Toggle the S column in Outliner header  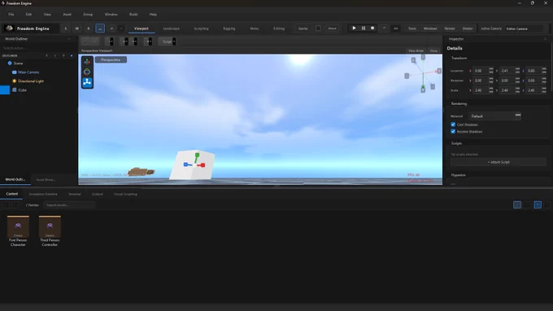pyautogui.click(x=46, y=56)
